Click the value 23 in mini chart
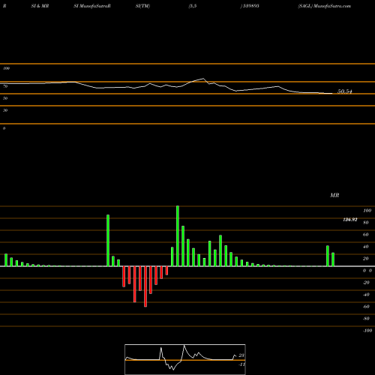 pyautogui.click(x=241, y=355)
